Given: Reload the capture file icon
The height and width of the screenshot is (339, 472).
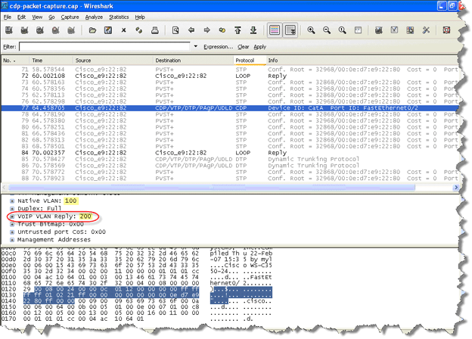Looking at the screenshot, I should point(139,30).
